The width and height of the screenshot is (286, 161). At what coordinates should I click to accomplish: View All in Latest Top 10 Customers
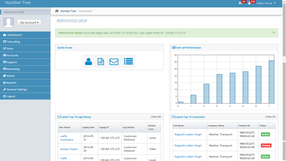[x=270, y=116]
